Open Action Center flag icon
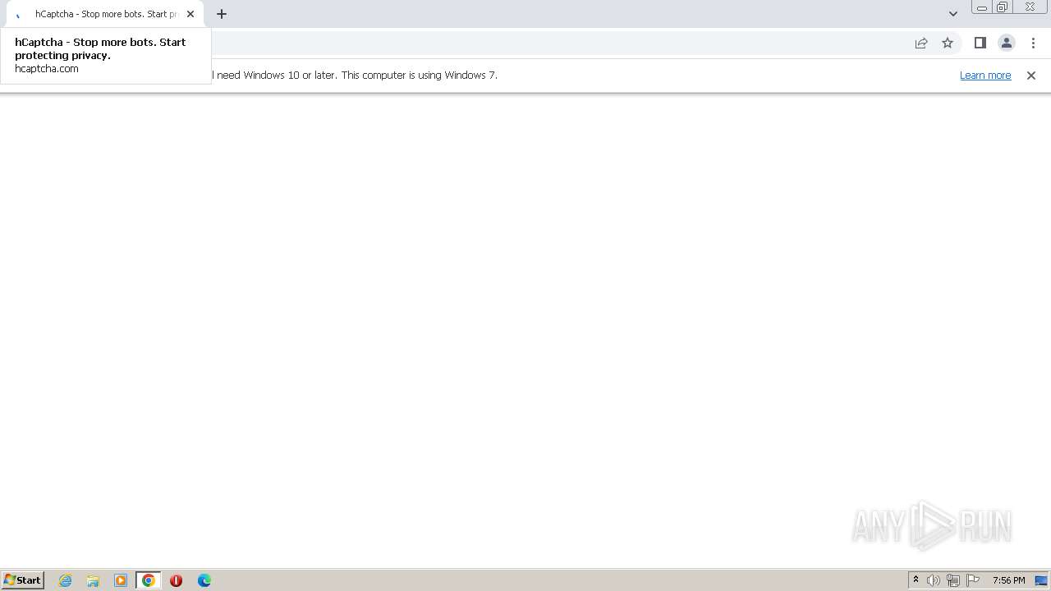Screen dimensions: 1051x591 click(973, 580)
